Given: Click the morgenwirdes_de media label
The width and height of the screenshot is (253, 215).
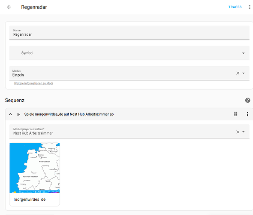Looking at the screenshot, I should click(30, 200).
